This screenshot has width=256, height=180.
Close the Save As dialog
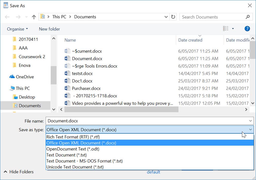250,5
